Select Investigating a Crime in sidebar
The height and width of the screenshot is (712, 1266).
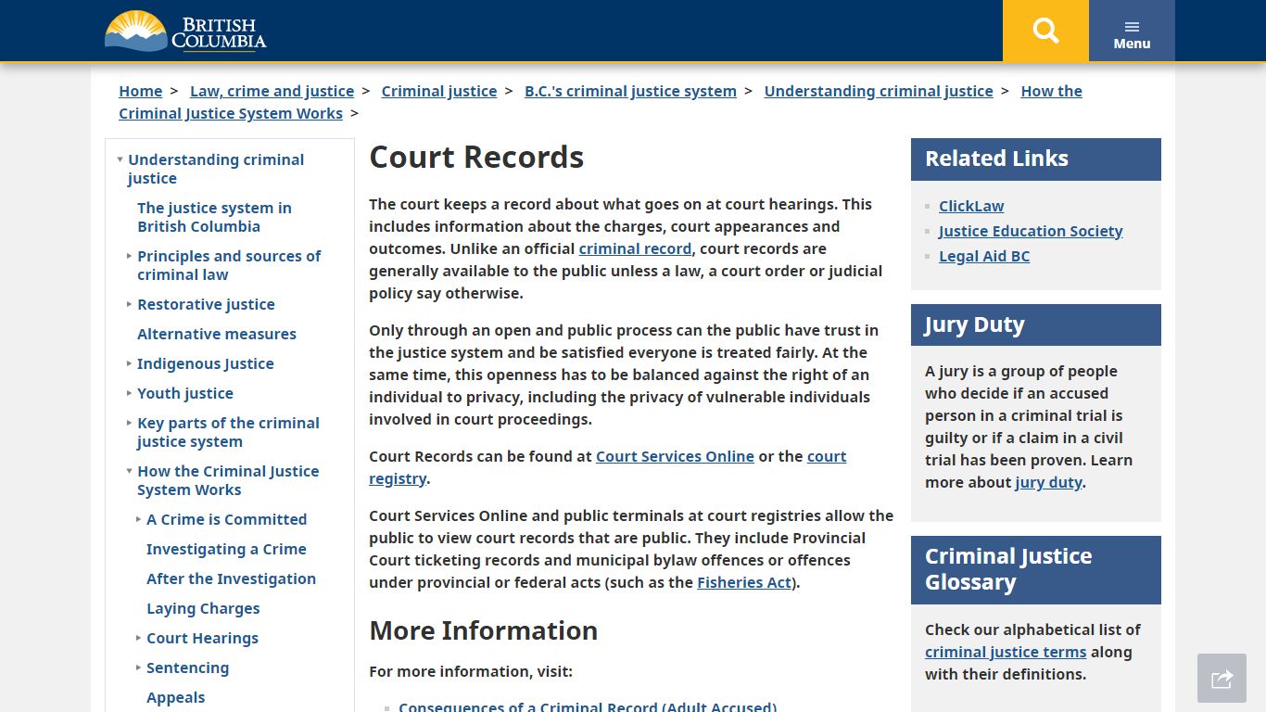click(226, 549)
